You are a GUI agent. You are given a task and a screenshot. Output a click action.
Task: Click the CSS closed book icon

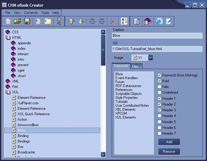tap(8, 32)
